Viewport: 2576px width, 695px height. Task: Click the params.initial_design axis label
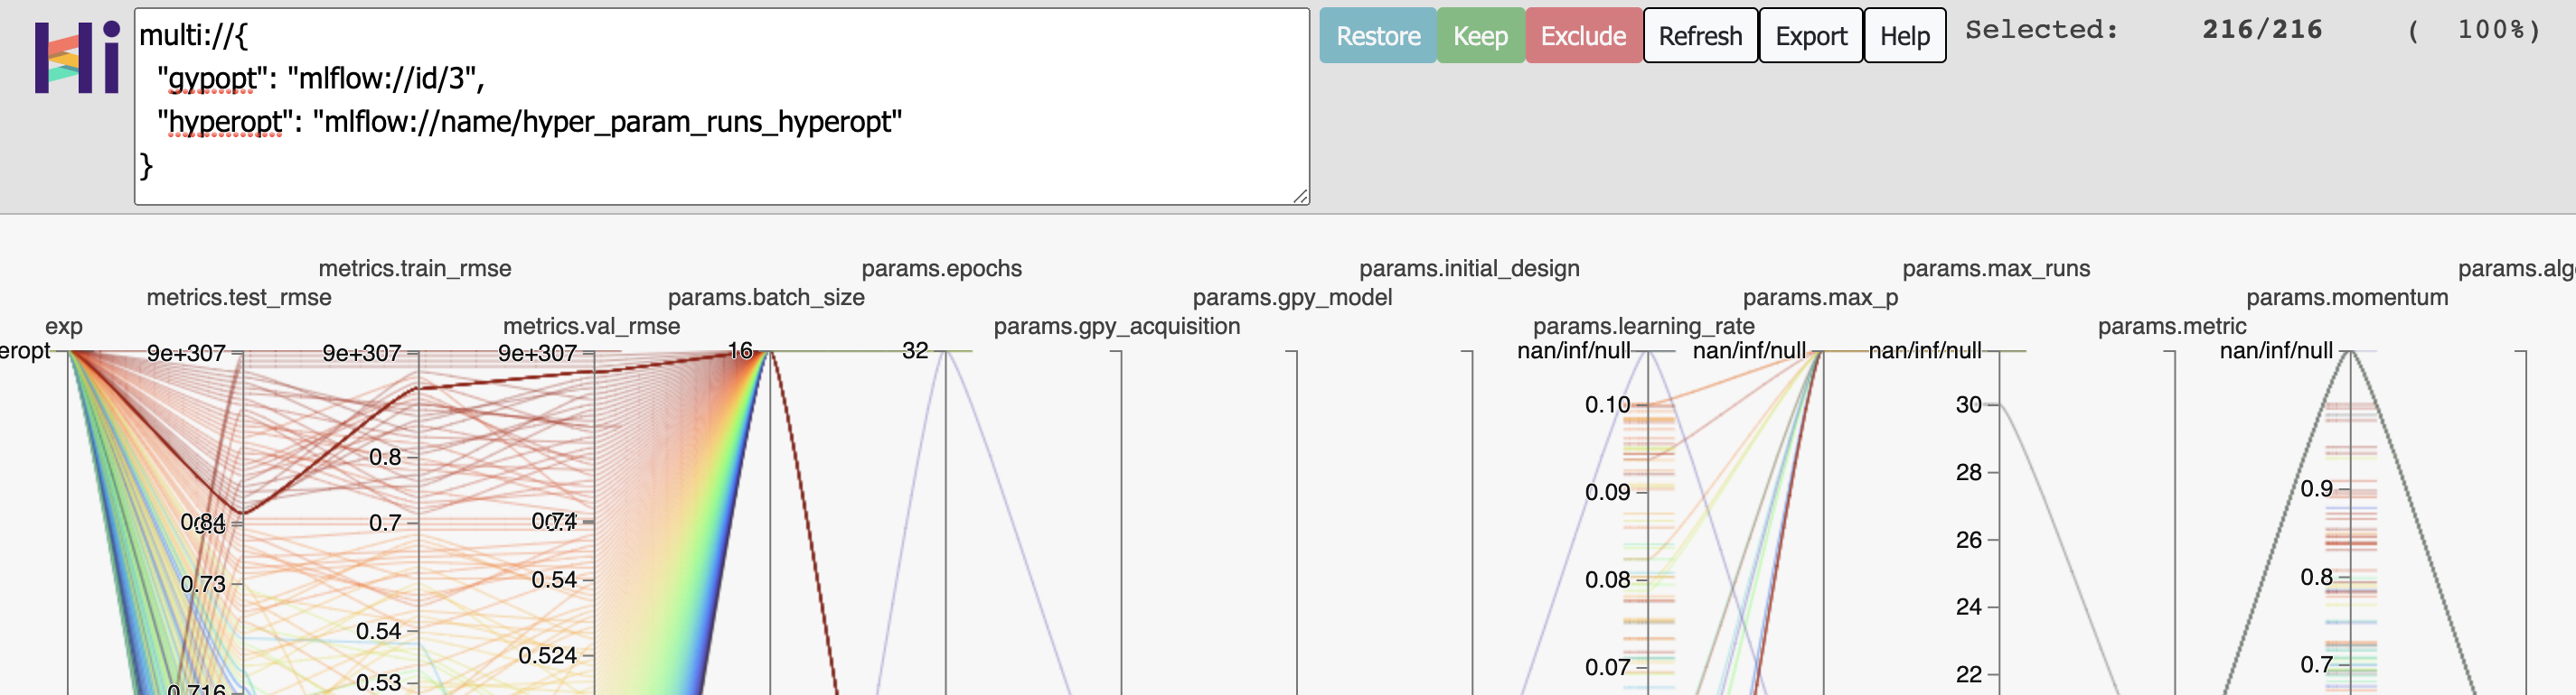pyautogui.click(x=1468, y=269)
